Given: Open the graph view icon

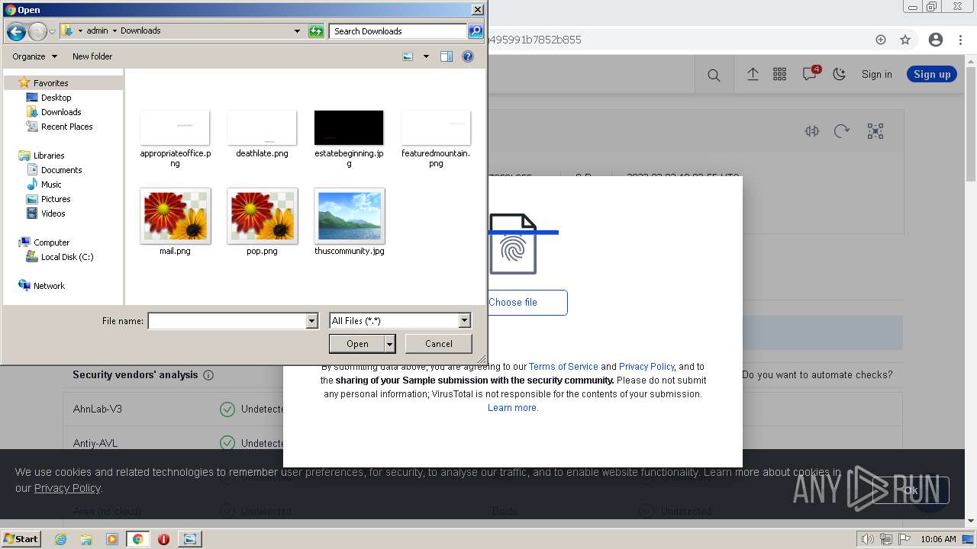Looking at the screenshot, I should 875,131.
